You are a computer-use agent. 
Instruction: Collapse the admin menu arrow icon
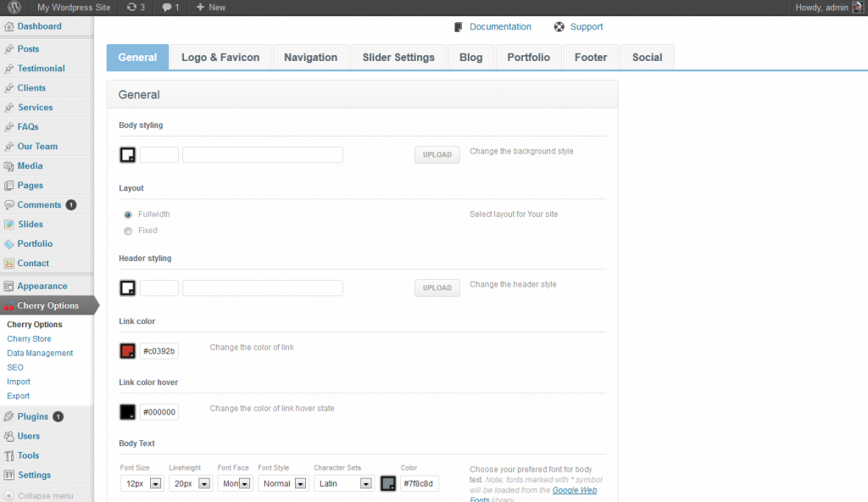click(x=8, y=495)
